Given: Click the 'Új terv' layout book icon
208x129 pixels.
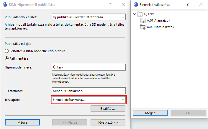Looking at the screenshot, I should pyautogui.click(x=140, y=14).
